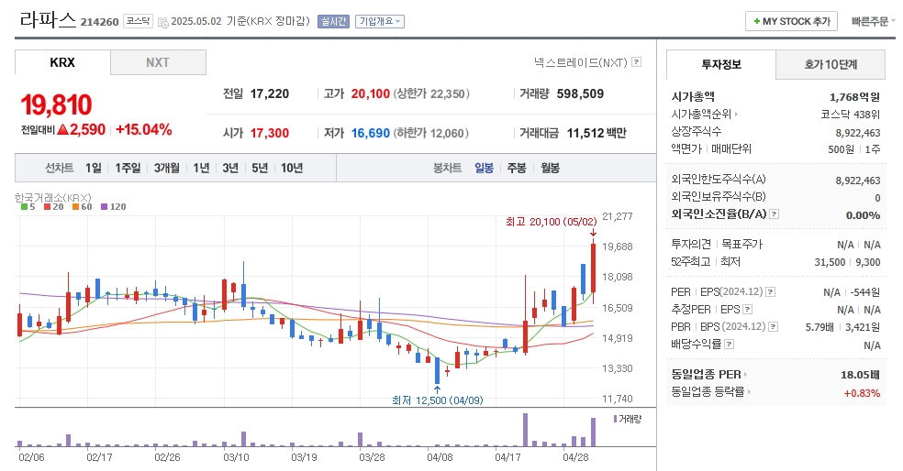Click the 라파스 stock name heading
This screenshot has height=471, width=903.
[x=48, y=19]
